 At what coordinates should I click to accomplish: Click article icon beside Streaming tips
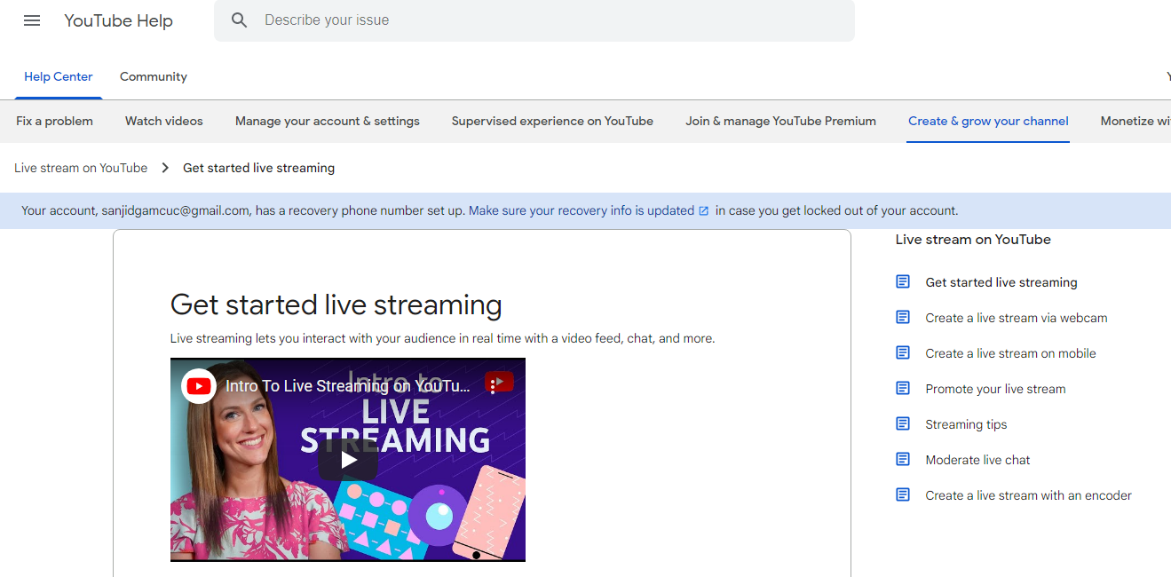(x=903, y=423)
